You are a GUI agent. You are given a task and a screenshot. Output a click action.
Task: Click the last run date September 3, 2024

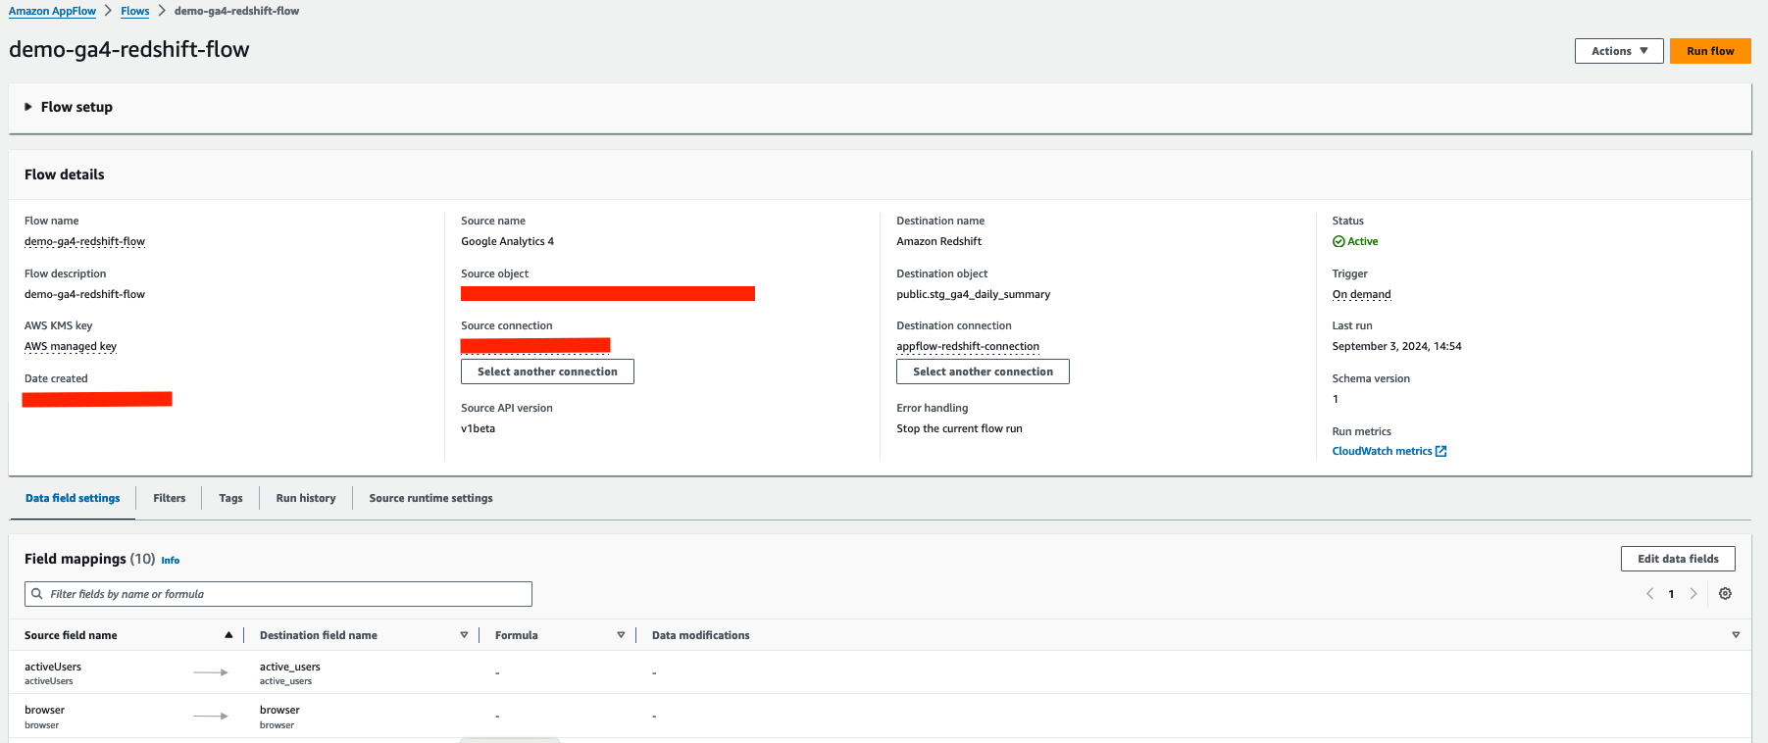coord(1396,346)
